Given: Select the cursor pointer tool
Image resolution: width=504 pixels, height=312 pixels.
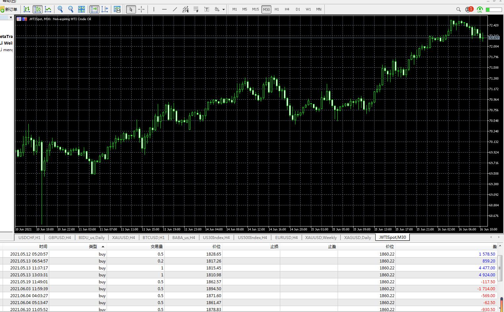Looking at the screenshot, I should pos(131,9).
